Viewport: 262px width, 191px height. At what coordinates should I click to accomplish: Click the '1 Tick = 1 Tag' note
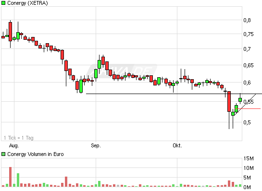[x=19, y=138]
